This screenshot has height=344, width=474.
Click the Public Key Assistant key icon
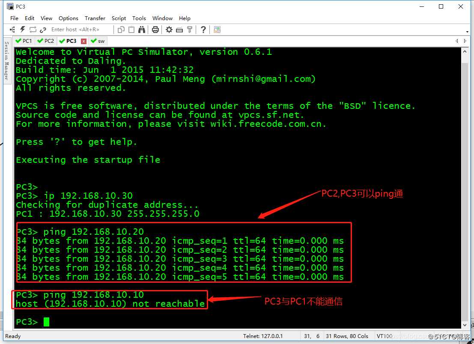(190, 30)
